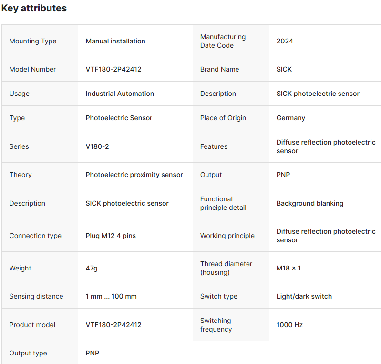Click the Product model label cell

(32, 325)
